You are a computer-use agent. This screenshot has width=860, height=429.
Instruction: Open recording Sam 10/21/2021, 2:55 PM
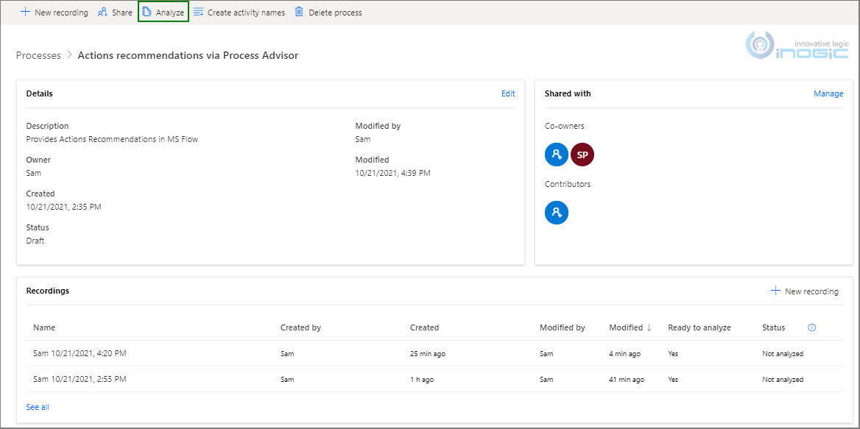pos(80,379)
